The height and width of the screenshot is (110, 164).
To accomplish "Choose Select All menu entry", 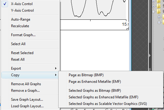I will 30,44.
